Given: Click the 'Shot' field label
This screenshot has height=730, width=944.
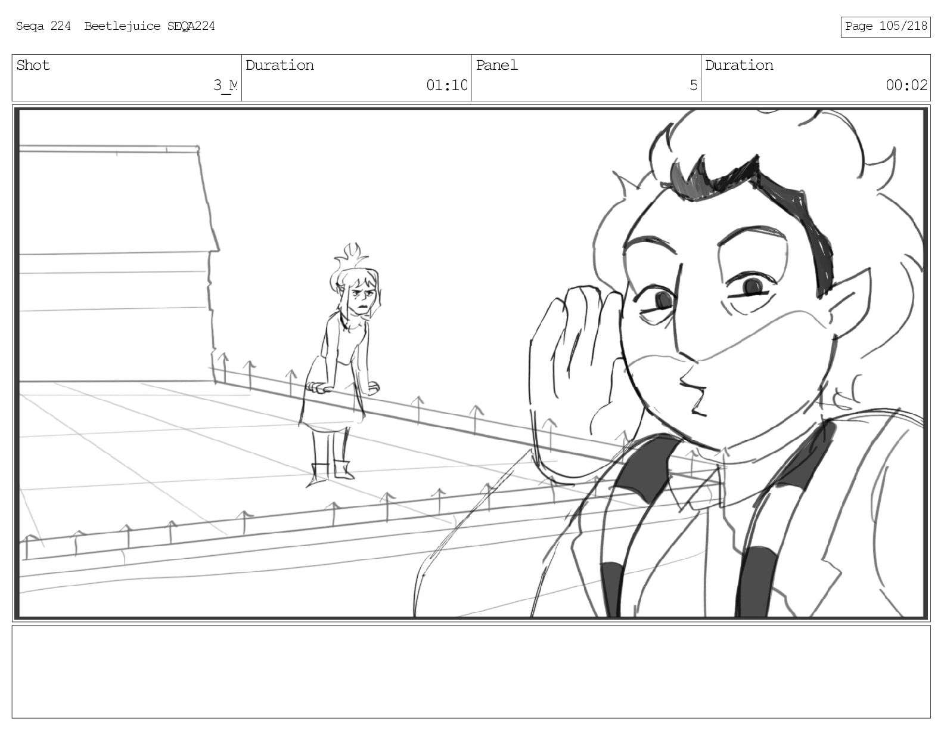Looking at the screenshot, I should pos(33,65).
